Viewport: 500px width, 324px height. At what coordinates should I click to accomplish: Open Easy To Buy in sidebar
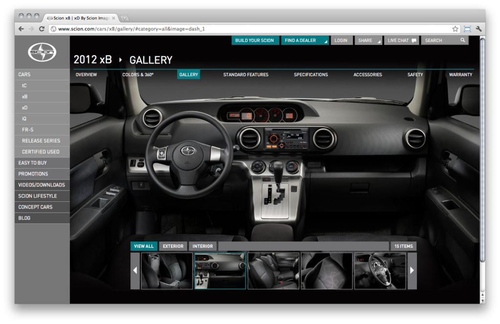(x=42, y=163)
